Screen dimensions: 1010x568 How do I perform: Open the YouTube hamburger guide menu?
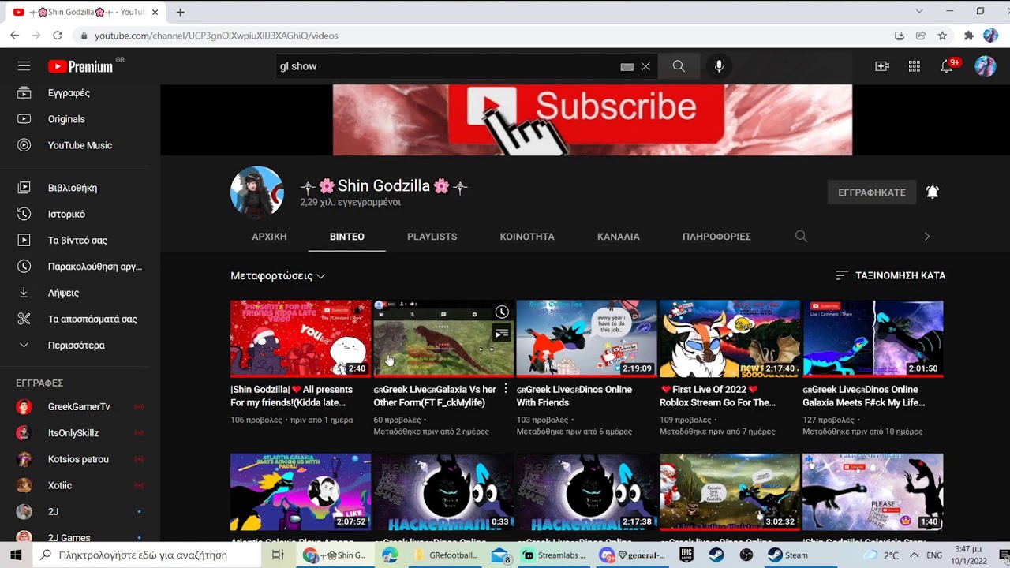(x=24, y=66)
